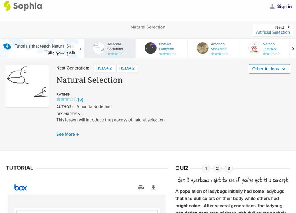The height and width of the screenshot is (213, 296).
Task: Open the bird beak lesson thumbnail
Action: 27,86
